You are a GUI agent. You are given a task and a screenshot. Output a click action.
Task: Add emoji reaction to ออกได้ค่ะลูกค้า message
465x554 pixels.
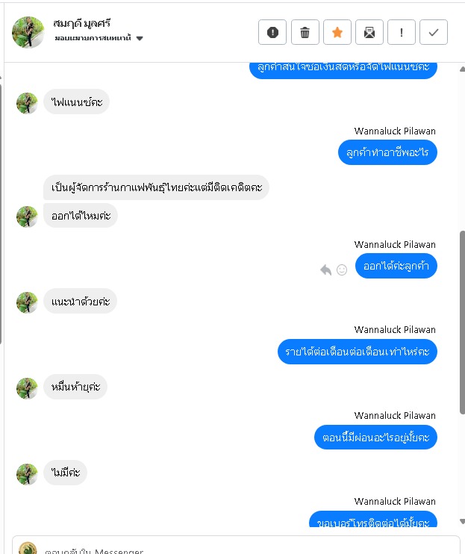342,270
